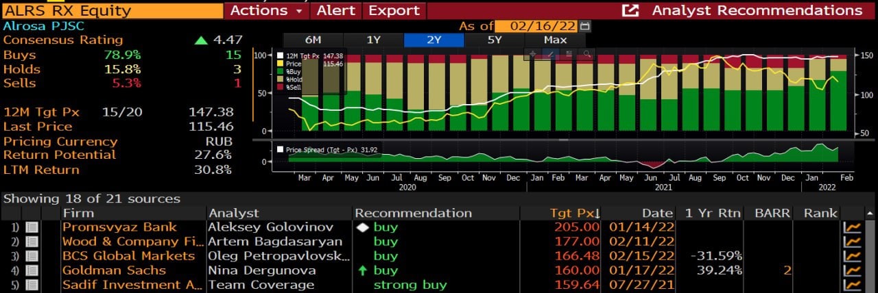Image resolution: width=878 pixels, height=293 pixels.
Task: Click diamond marker in Promsvyaz Bank recommendation
Action: click(363, 227)
